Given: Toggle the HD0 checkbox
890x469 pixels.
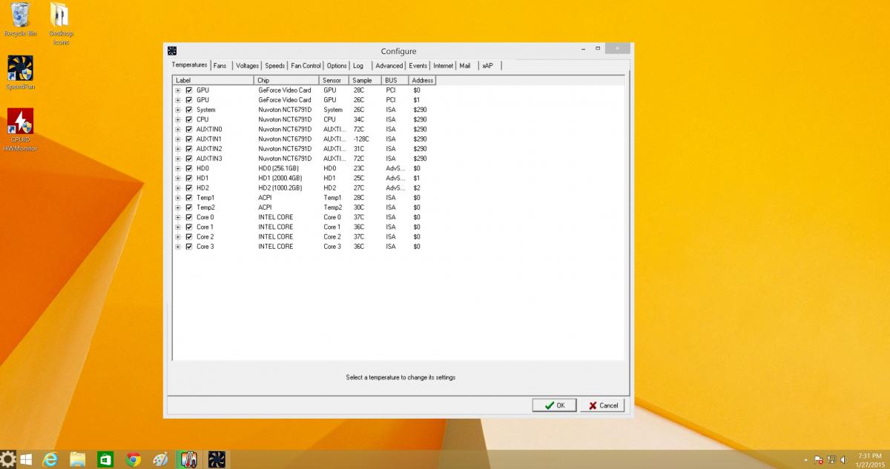Looking at the screenshot, I should pyautogui.click(x=189, y=168).
